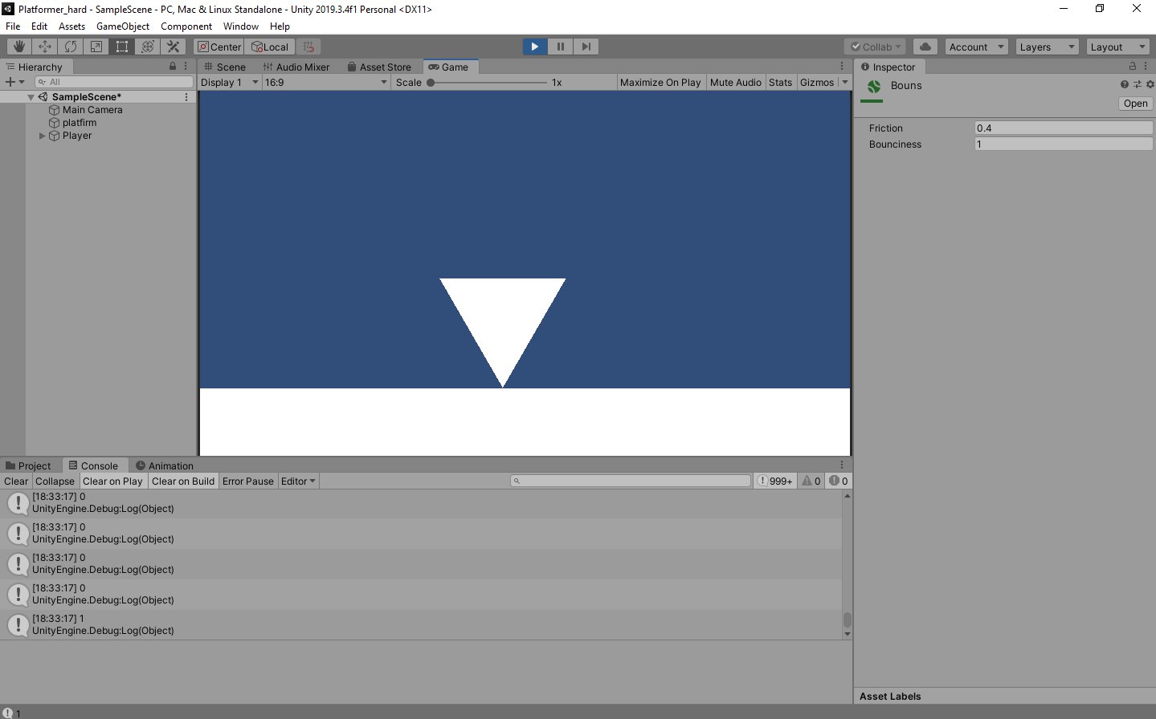The width and height of the screenshot is (1156, 719).
Task: Toggle Clear on Play
Action: [x=112, y=481]
